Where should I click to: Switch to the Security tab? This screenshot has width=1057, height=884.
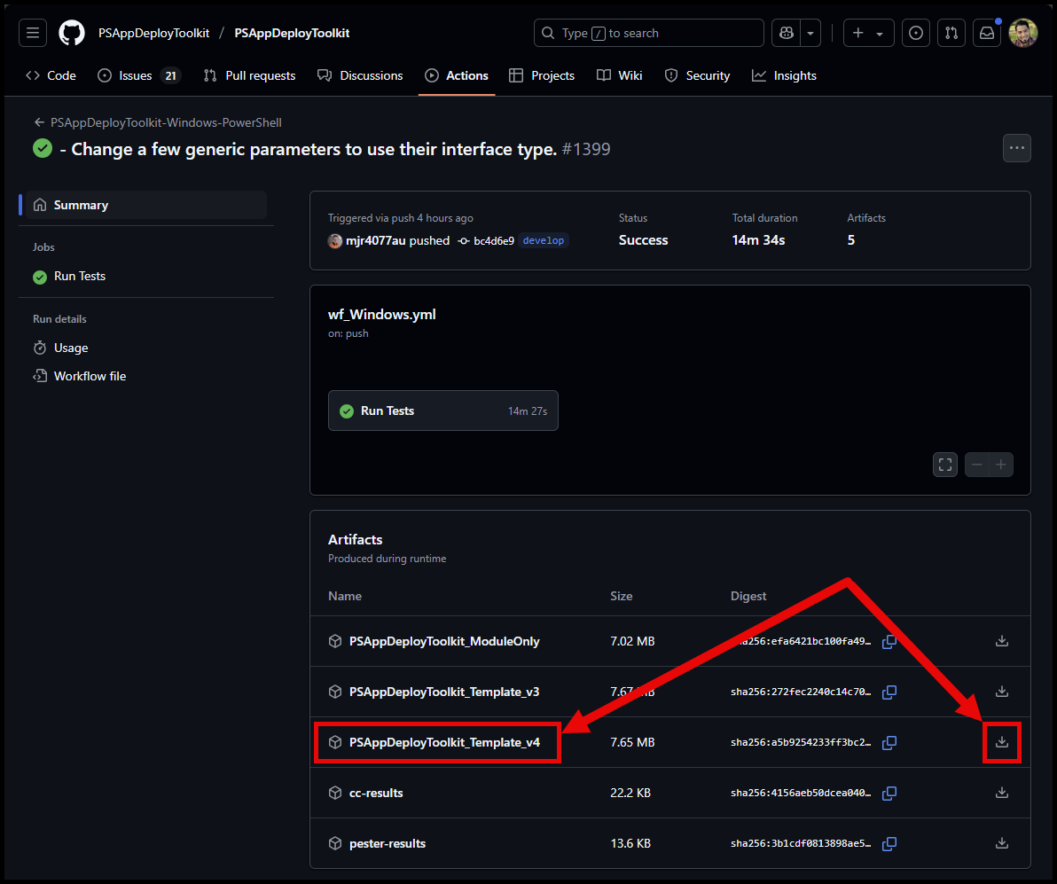(x=697, y=75)
